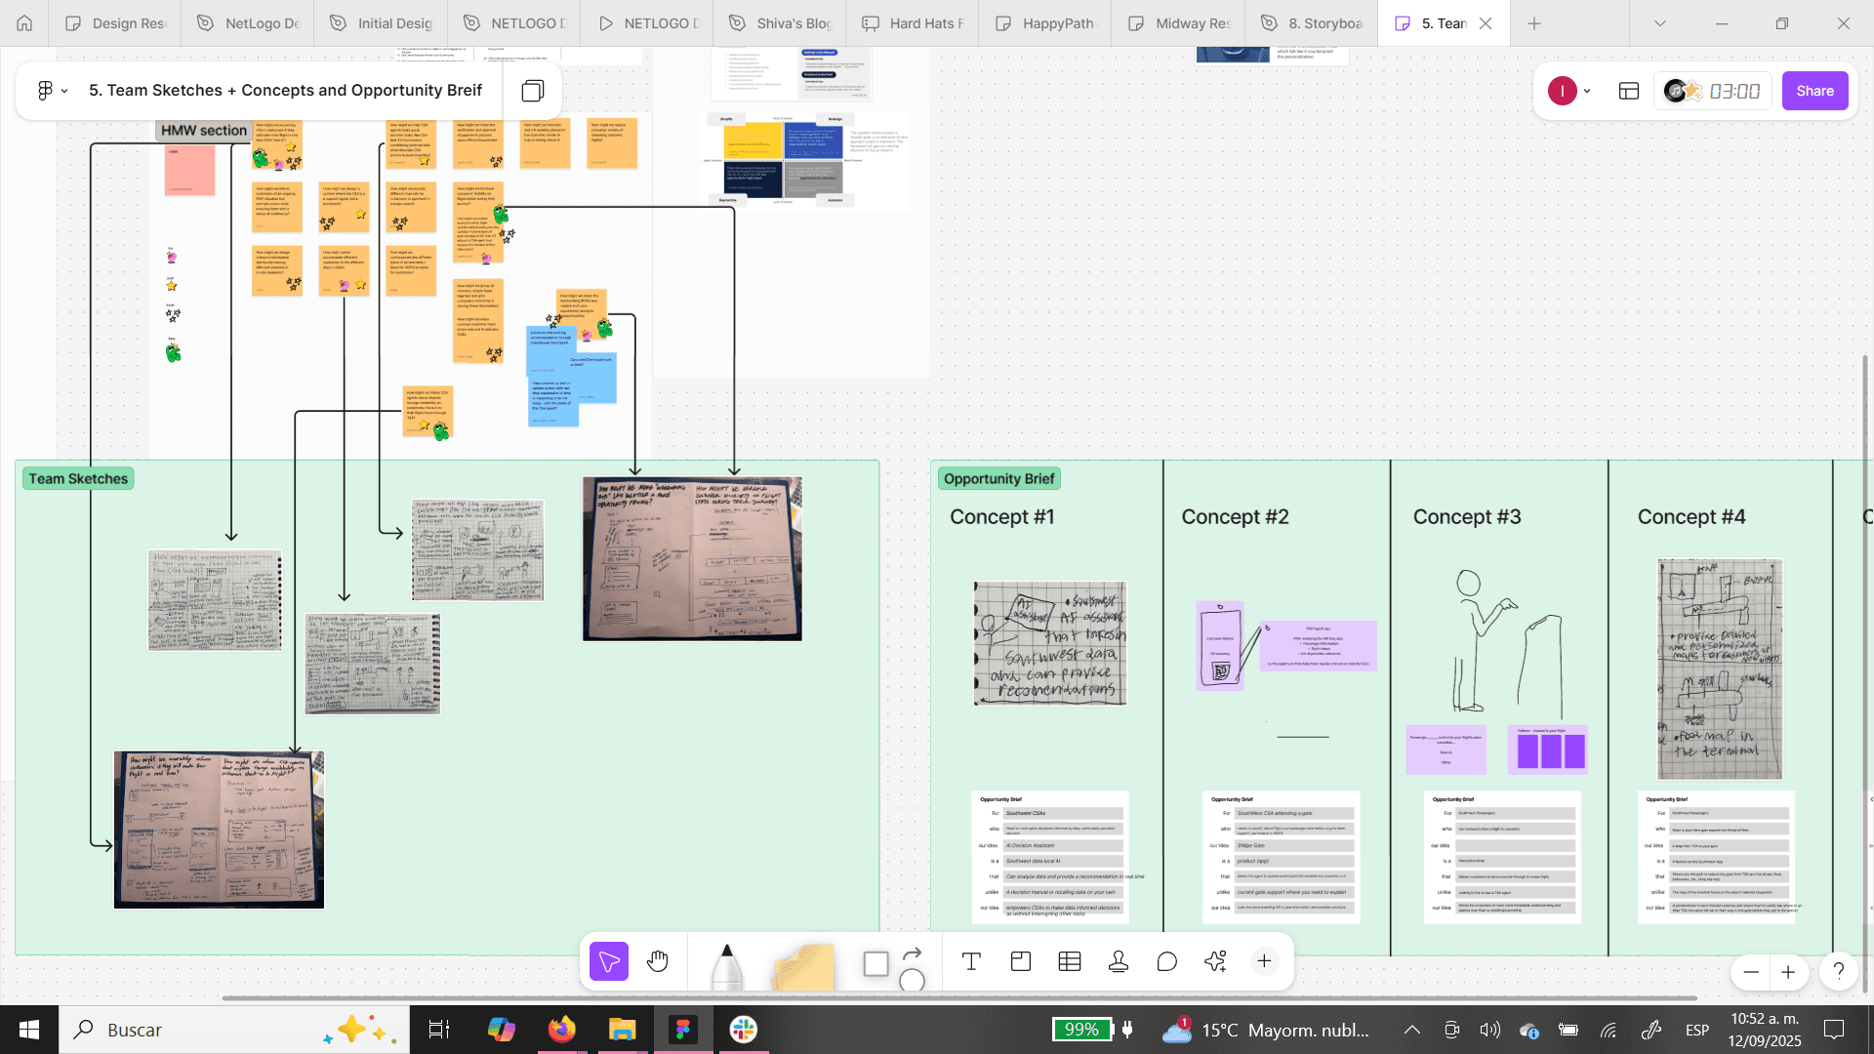The height and width of the screenshot is (1054, 1874).
Task: Insert a table from toolbar
Action: coord(1070,962)
